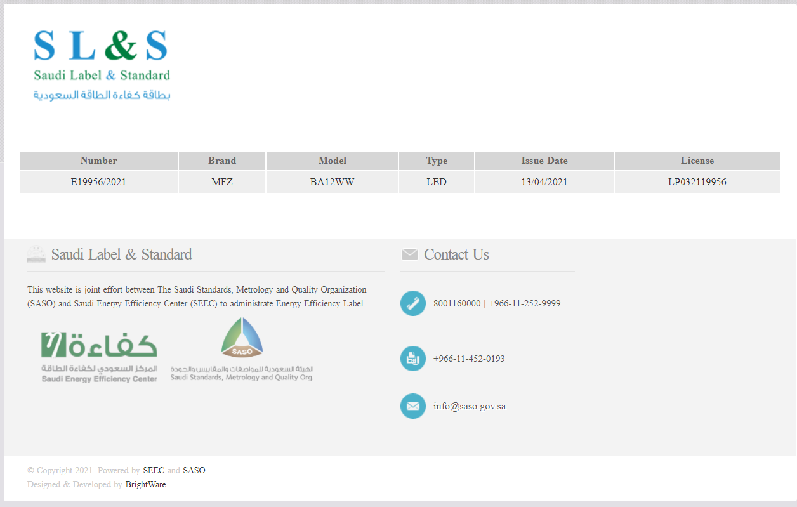Click the SASO organization logo
Image resolution: width=797 pixels, height=507 pixels.
click(x=242, y=350)
